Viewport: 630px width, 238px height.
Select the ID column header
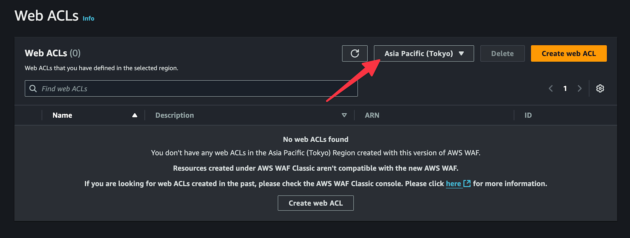tap(528, 115)
